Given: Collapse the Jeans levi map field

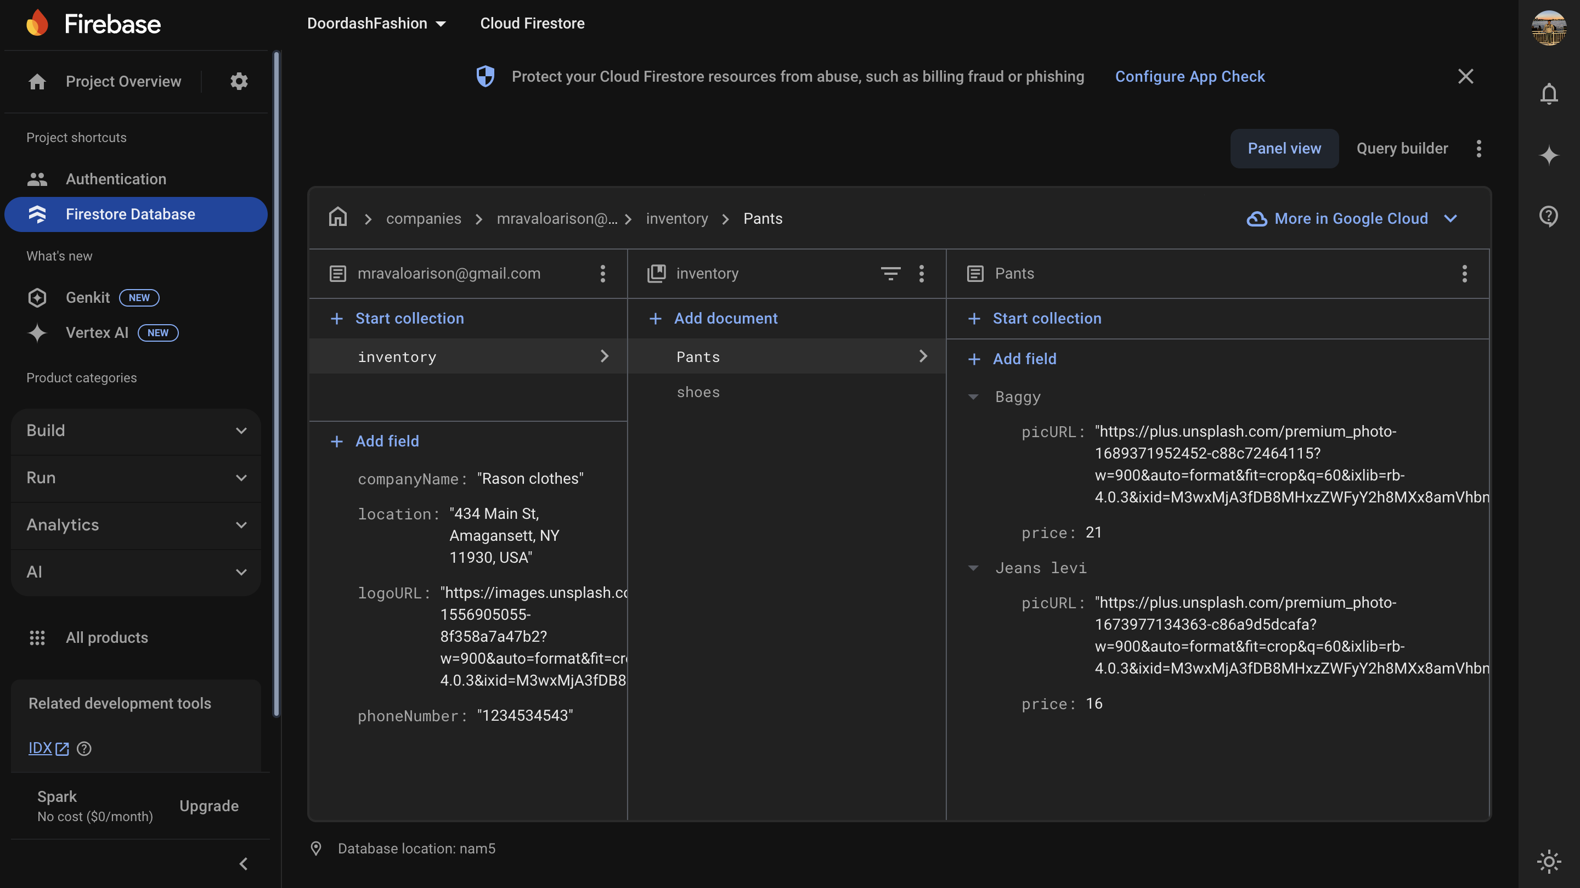Looking at the screenshot, I should (x=973, y=568).
